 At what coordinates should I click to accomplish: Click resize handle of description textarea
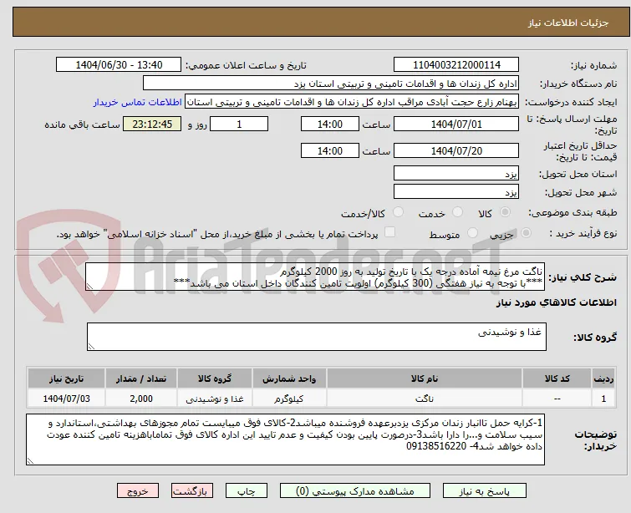pyautogui.click(x=89, y=287)
